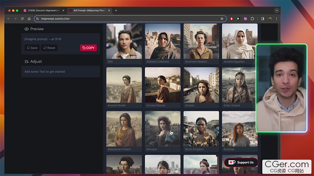
Task: Reload the page with the refresh icon
Action: (22, 18)
